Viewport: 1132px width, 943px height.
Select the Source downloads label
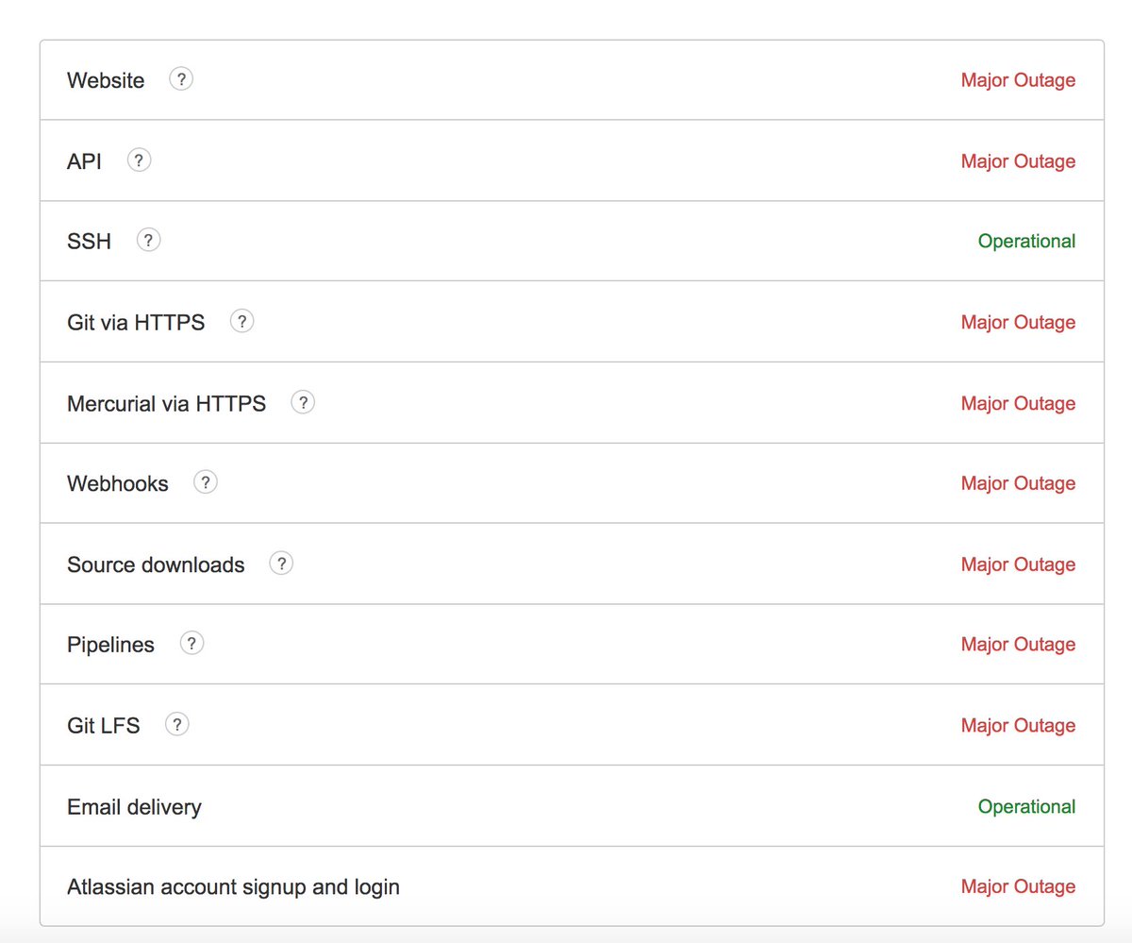[156, 565]
